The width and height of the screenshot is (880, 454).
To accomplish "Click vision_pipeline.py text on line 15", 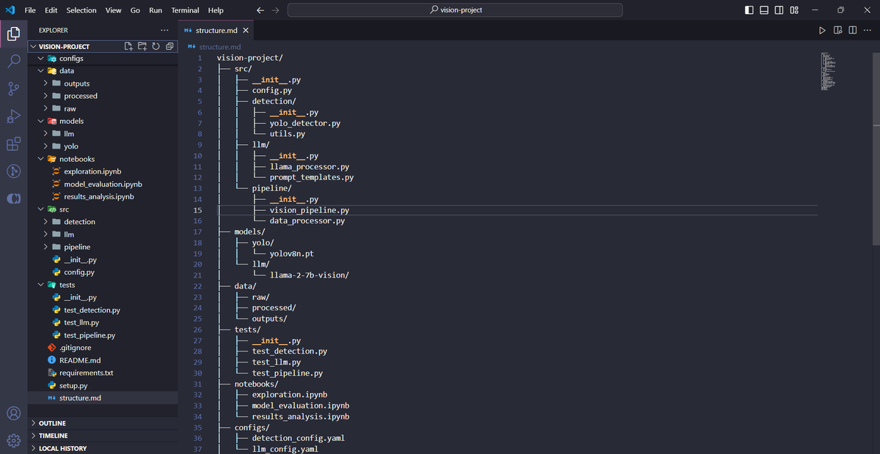I will pyautogui.click(x=309, y=210).
